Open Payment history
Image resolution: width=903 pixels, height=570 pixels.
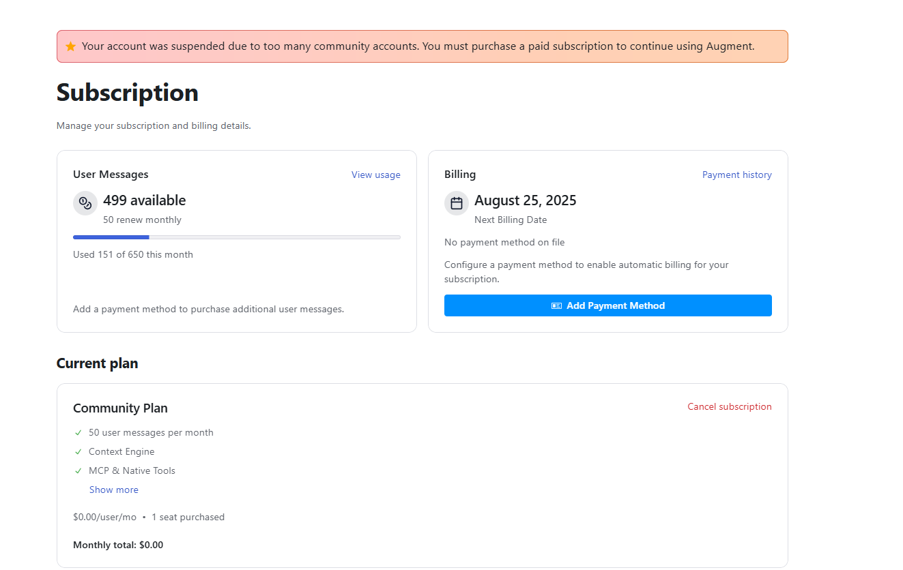pyautogui.click(x=737, y=175)
